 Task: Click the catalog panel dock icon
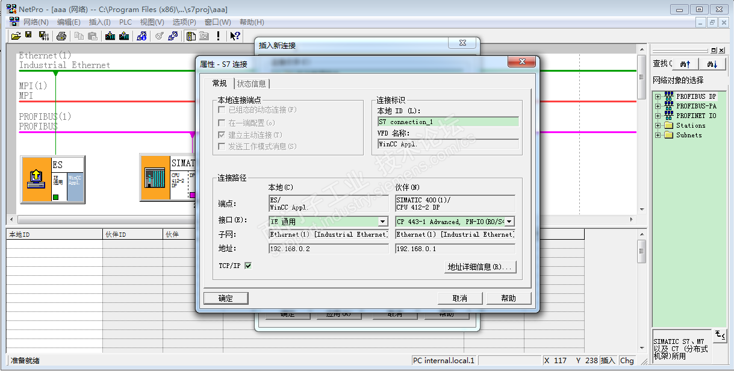click(x=714, y=50)
